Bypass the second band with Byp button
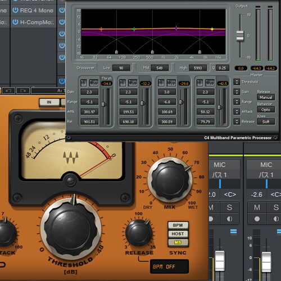Viewport: 281px width, 281px height. click(x=133, y=83)
